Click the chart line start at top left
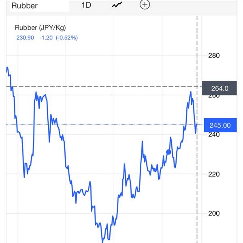 7,68
